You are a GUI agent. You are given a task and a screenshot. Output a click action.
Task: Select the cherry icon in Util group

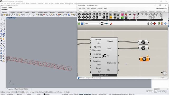tap(126, 14)
